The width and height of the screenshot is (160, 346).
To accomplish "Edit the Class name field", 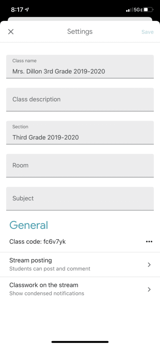I will [80, 67].
